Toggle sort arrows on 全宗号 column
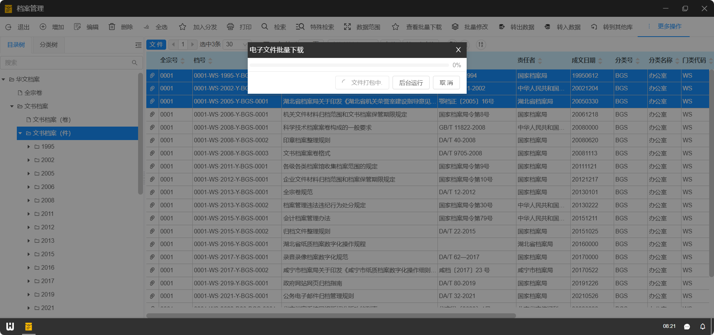Image resolution: width=714 pixels, height=335 pixels. [183, 61]
